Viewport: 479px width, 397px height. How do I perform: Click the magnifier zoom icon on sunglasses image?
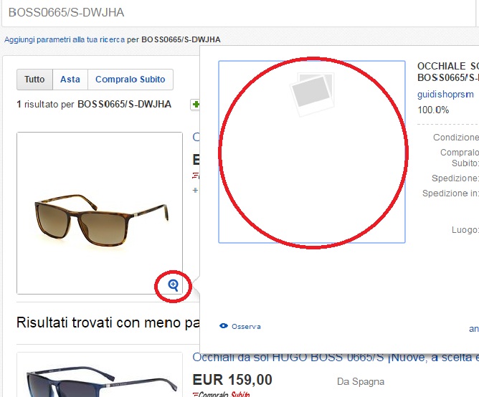click(174, 285)
